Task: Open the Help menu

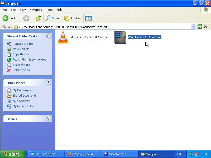Action: 60,10
